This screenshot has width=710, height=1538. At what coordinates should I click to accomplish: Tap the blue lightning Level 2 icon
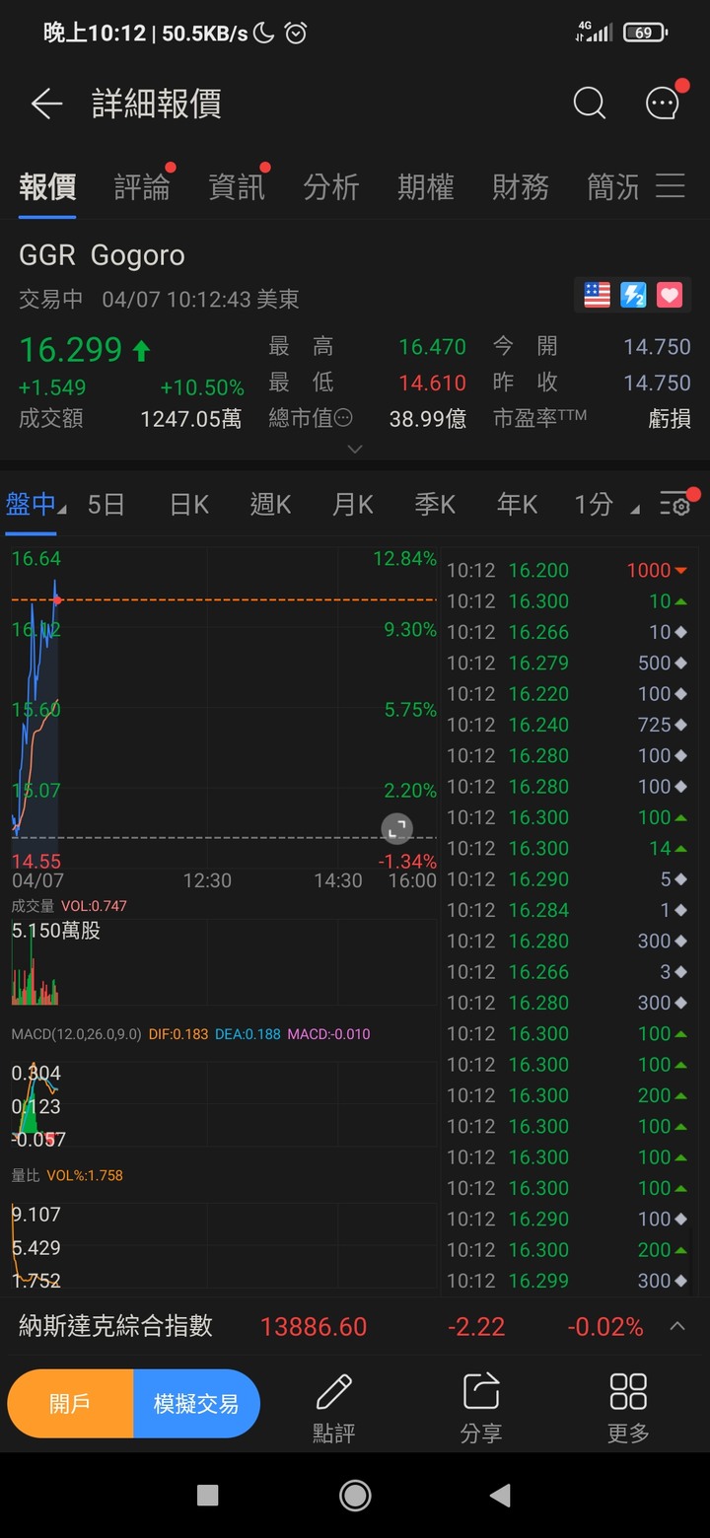click(x=633, y=295)
